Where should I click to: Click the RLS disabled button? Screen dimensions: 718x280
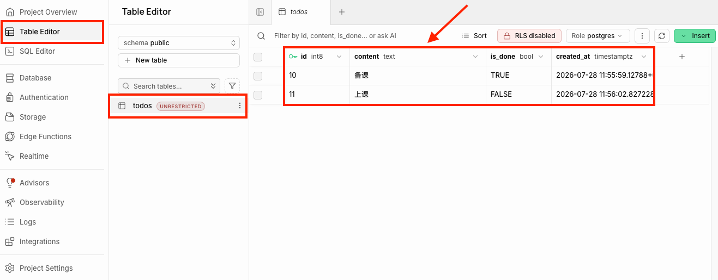coord(529,36)
